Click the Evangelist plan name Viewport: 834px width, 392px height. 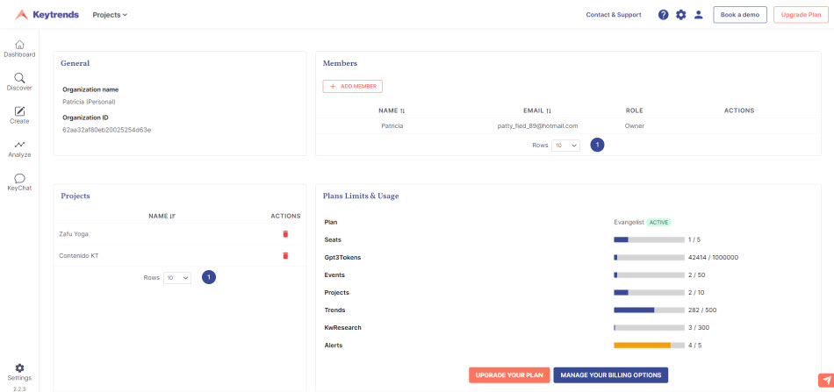pyautogui.click(x=629, y=222)
